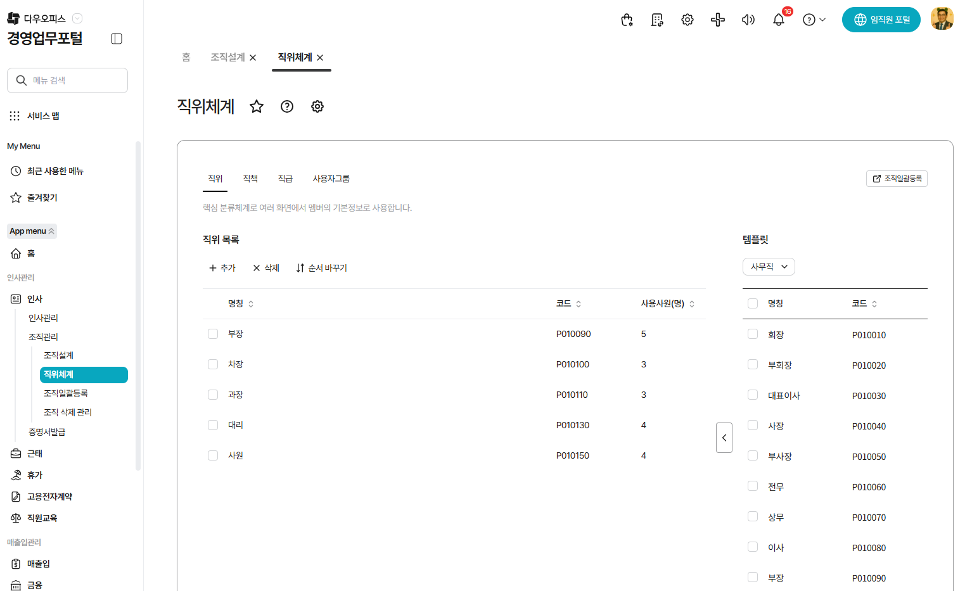This screenshot has width=972, height=591.
Task: Toggle the sidebar collapse icon
Action: click(x=117, y=39)
